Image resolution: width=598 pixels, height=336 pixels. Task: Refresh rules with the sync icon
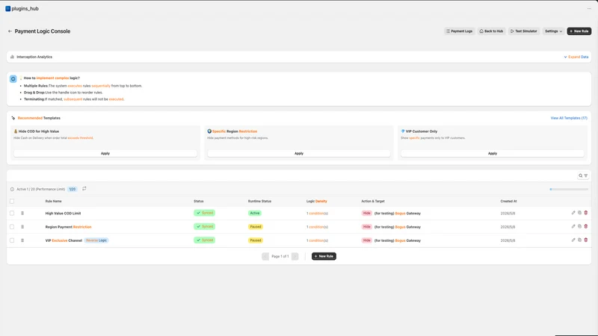[x=84, y=189]
